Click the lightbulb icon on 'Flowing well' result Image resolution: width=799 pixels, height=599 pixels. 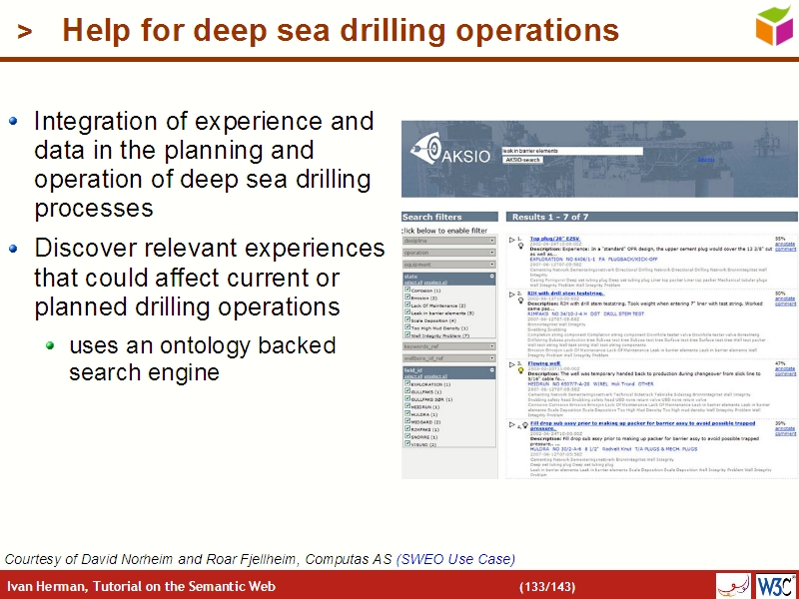pyautogui.click(x=521, y=370)
